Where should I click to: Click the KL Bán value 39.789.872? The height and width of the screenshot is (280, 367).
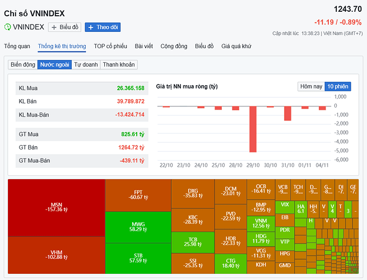tap(131, 101)
